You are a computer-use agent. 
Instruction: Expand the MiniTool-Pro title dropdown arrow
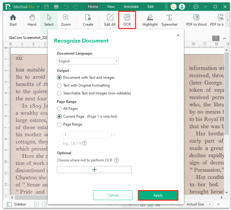pos(38,7)
